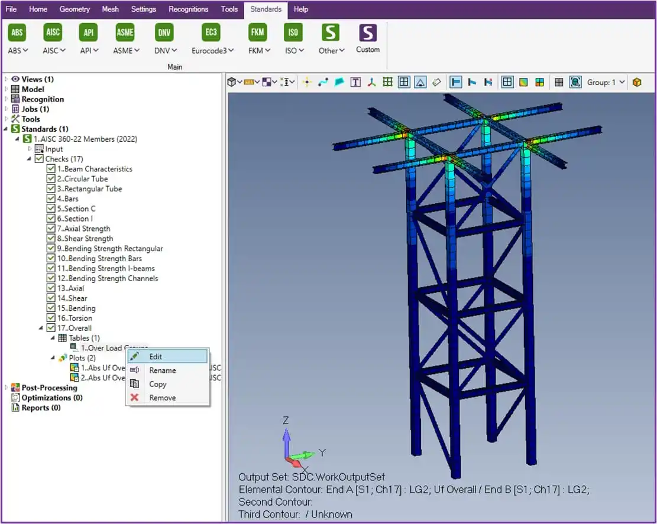This screenshot has width=657, height=524.
Task: Click the tag label icon
Action: point(436,82)
